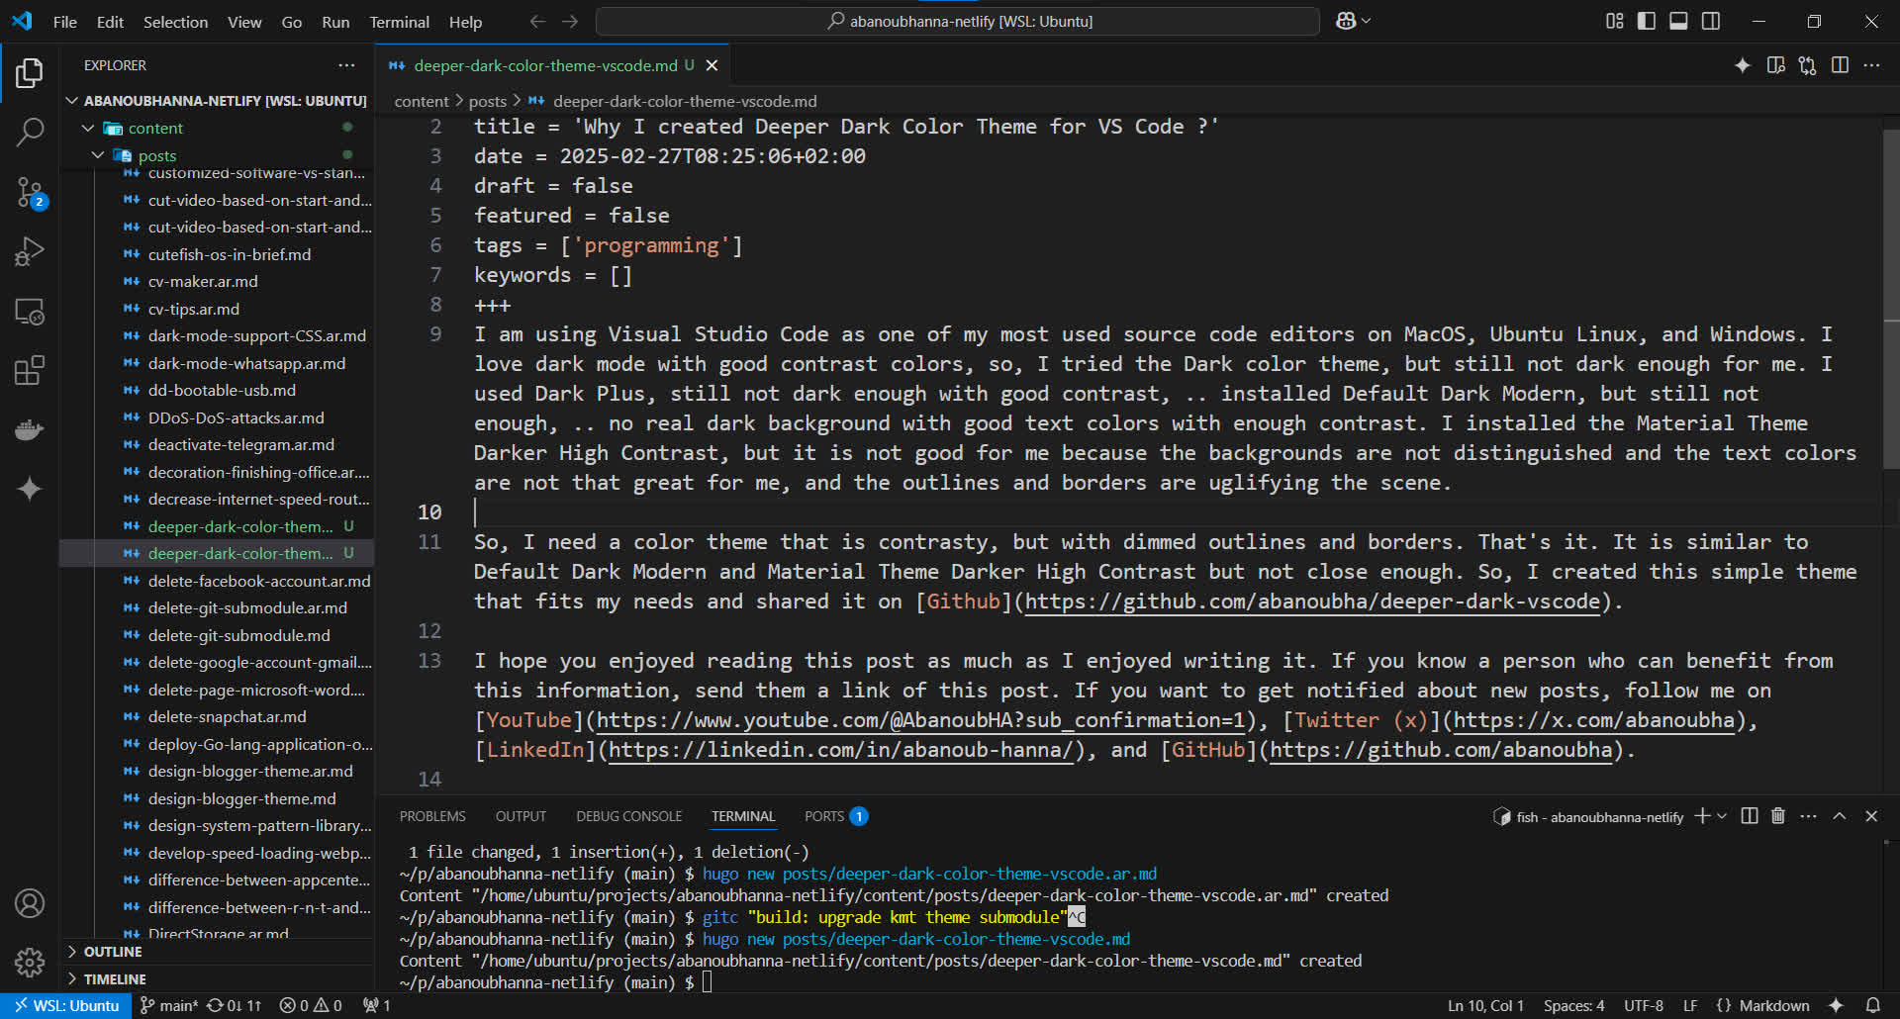1900x1019 pixels.
Task: Open Source Control view with 2 changes
Action: (30, 192)
